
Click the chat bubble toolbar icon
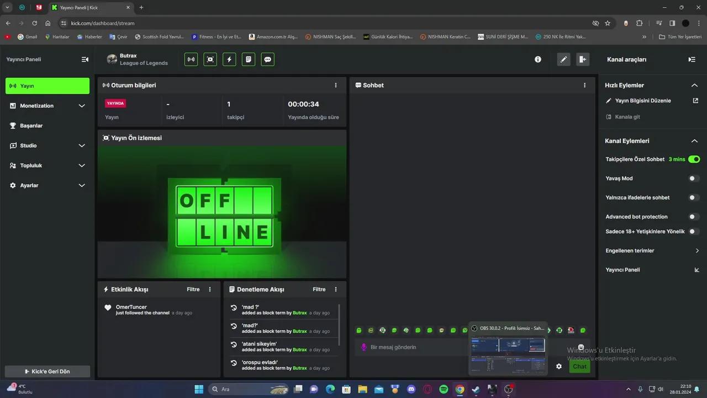(268, 59)
